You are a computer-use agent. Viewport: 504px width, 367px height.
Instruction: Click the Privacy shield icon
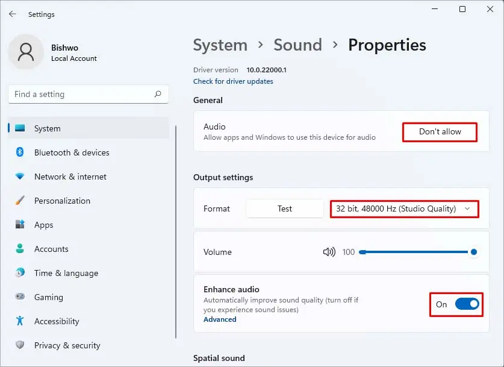coord(20,345)
